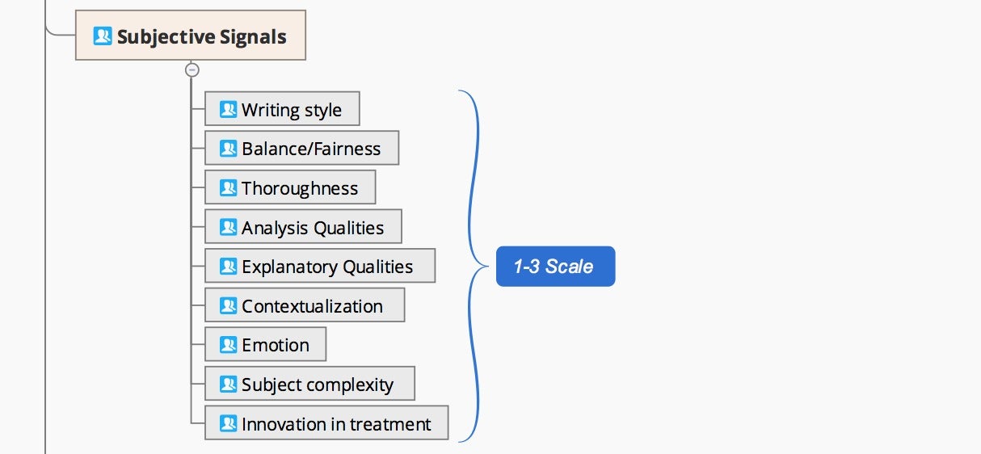Click the people icon on Subject complexity node
981x454 pixels.
(x=229, y=384)
